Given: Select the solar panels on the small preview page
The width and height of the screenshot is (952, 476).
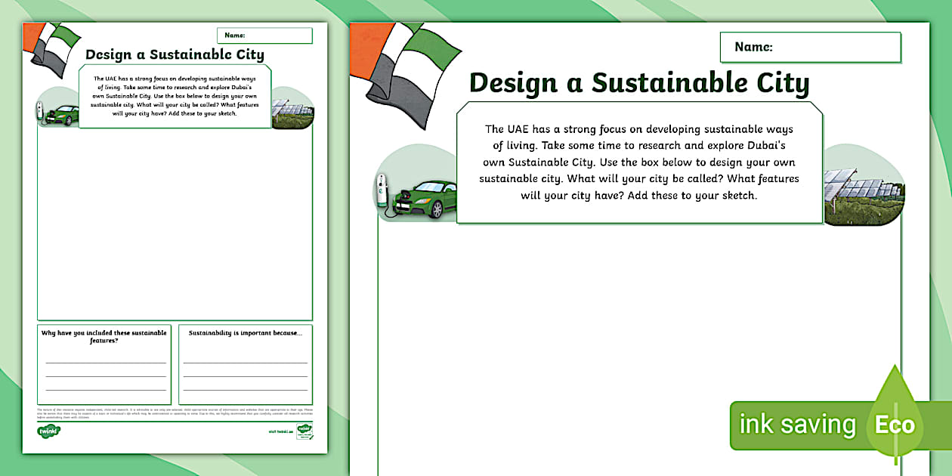Looking at the screenshot, I should point(293,110).
